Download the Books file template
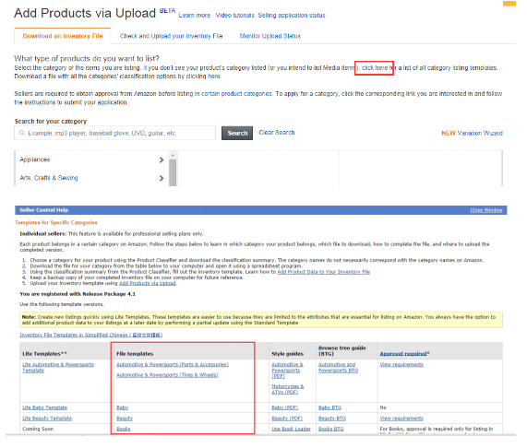Screen dimensions: 527x448 124,429
